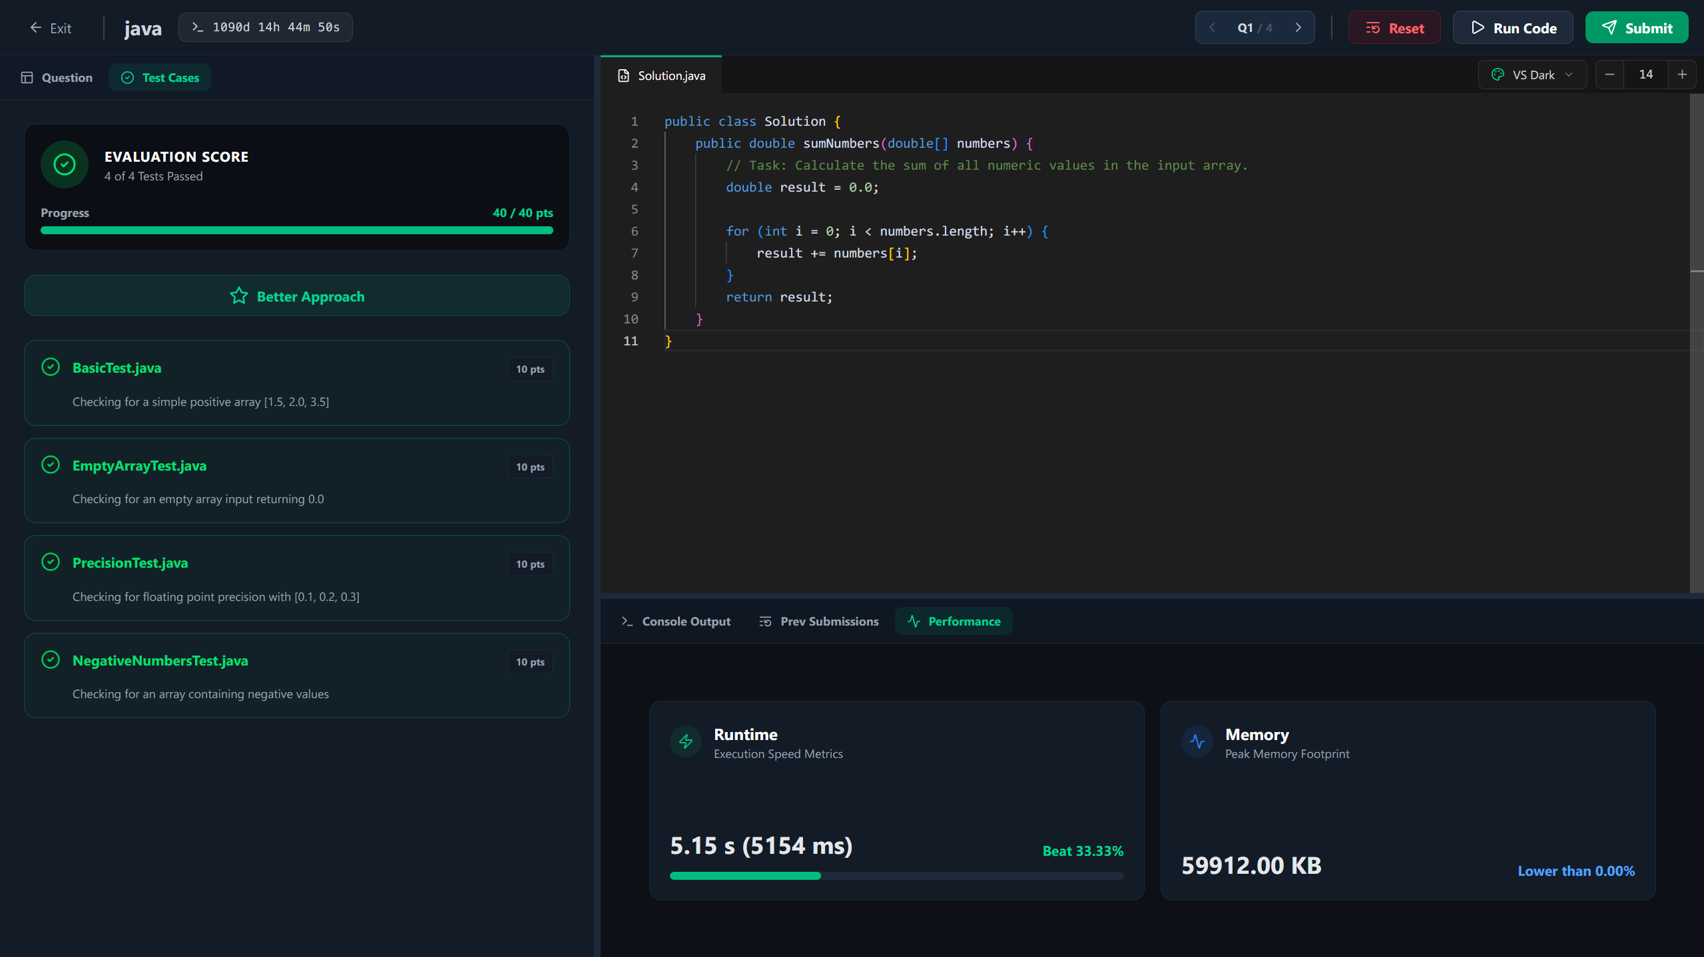Click the 40 / 40 pts score text
This screenshot has height=957, width=1704.
pos(523,213)
